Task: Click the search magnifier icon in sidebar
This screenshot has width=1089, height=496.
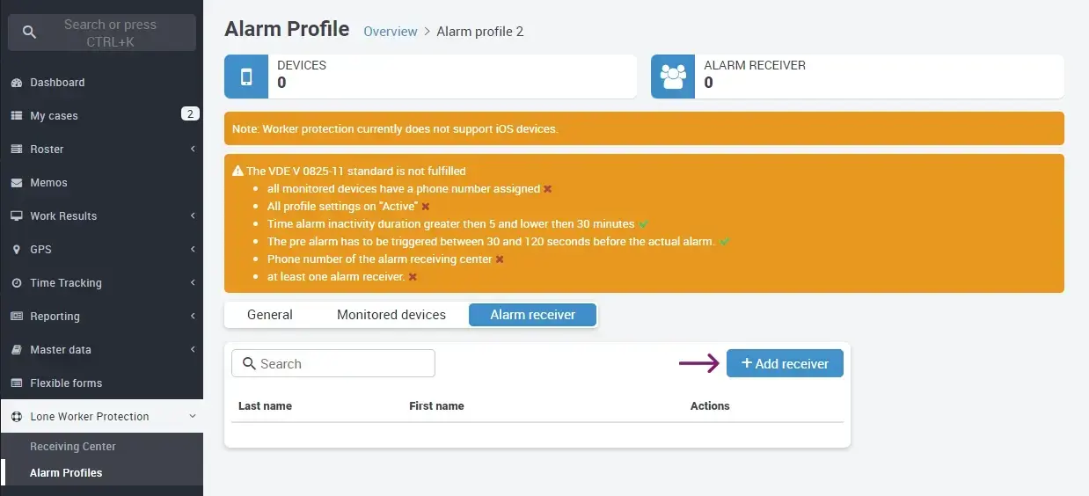Action: click(29, 33)
